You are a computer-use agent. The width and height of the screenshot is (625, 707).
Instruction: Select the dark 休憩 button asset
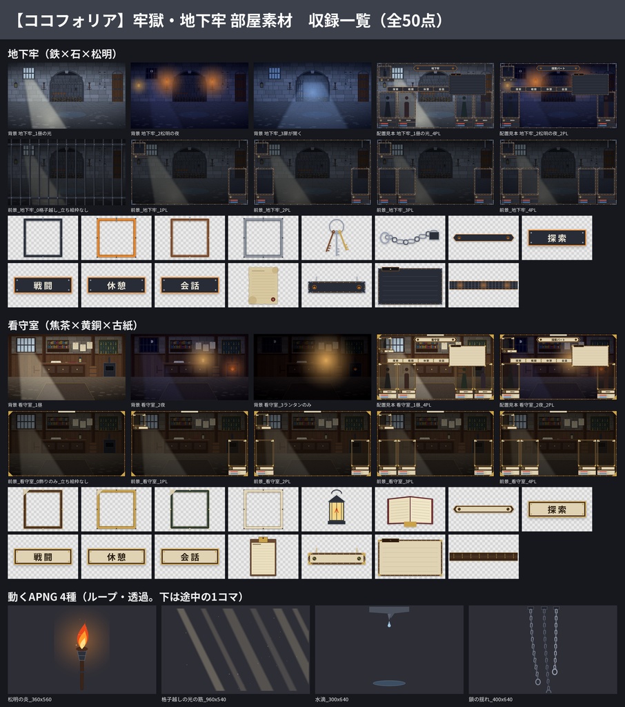tap(117, 285)
